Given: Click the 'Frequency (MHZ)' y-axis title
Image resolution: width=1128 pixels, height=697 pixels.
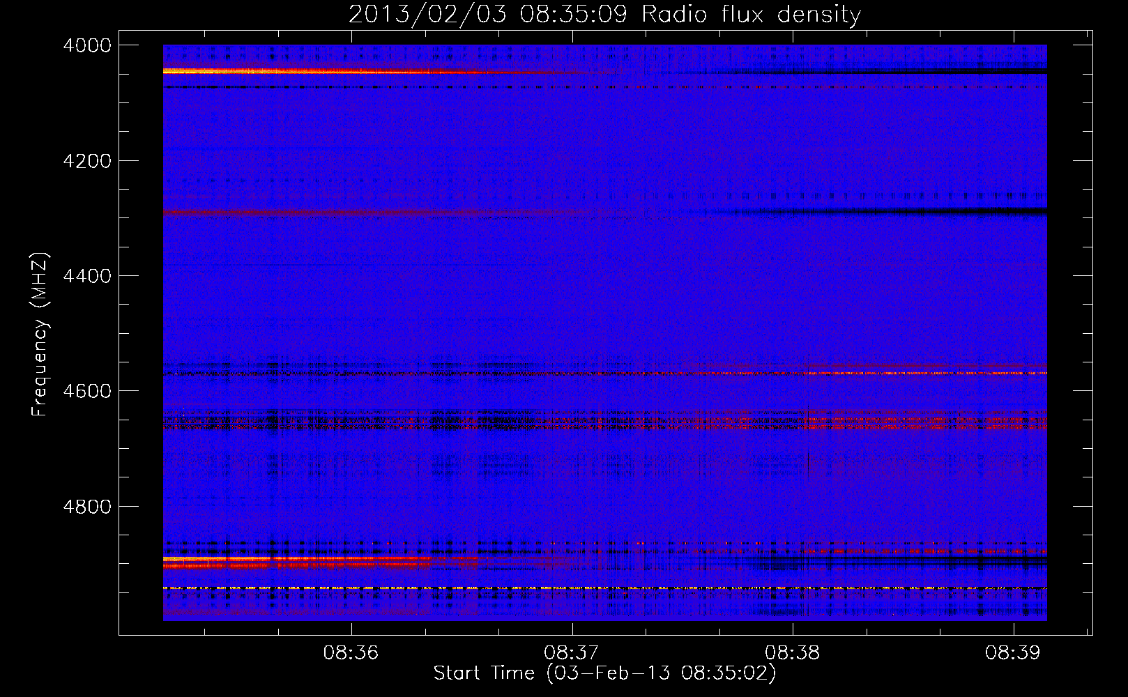Looking at the screenshot, I should click(x=40, y=335).
